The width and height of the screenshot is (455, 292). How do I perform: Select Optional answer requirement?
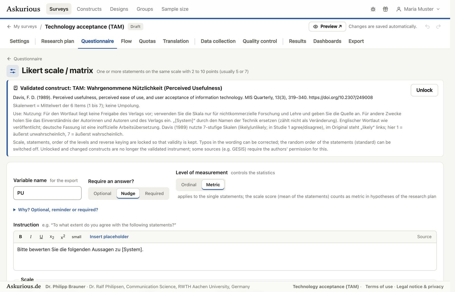coord(102,194)
